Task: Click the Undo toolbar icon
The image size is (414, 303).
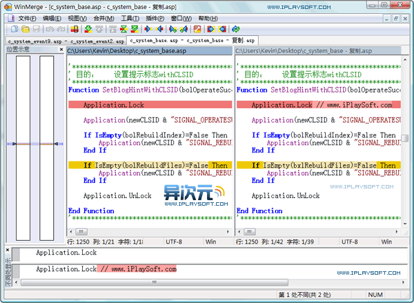Action: click(x=50, y=29)
